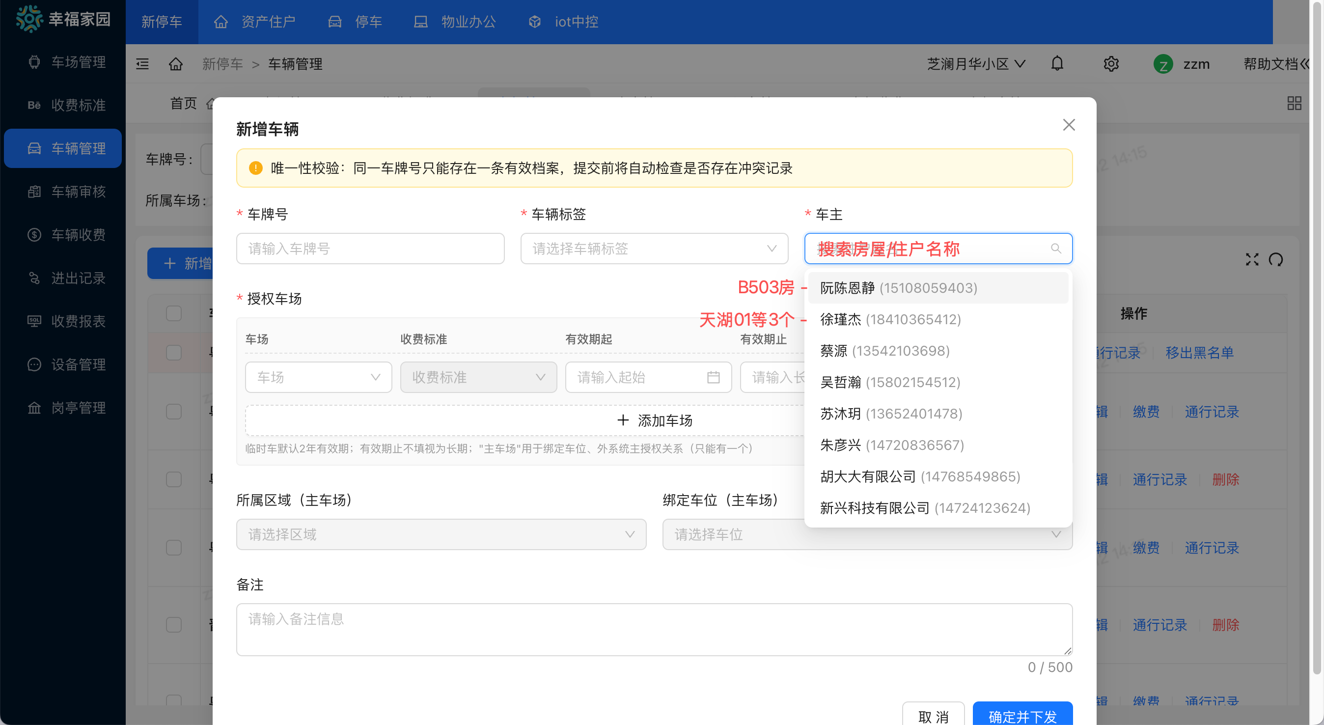The image size is (1324, 725).
Task: Open 车场管理 in the sidebar
Action: (63, 62)
